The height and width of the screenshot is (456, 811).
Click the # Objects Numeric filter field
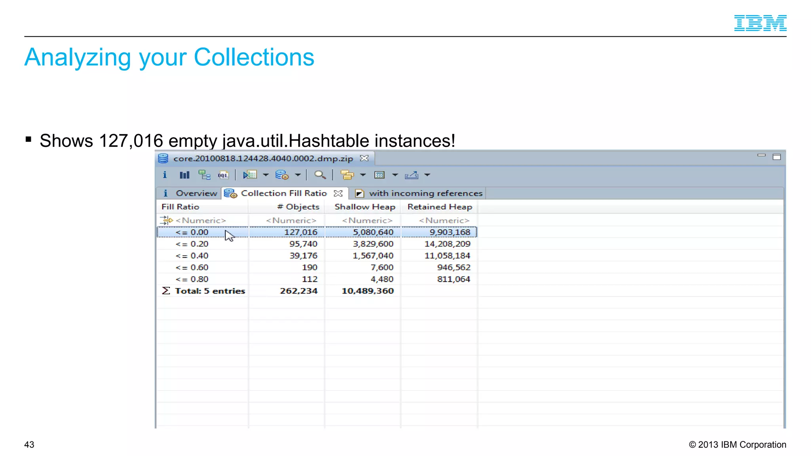(x=287, y=220)
